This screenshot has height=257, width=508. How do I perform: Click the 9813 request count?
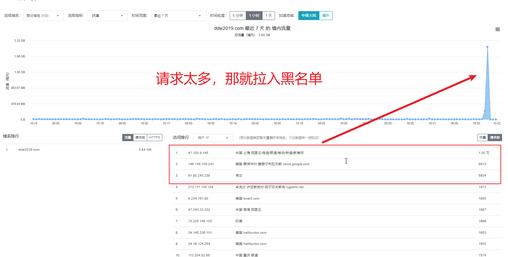click(x=482, y=164)
